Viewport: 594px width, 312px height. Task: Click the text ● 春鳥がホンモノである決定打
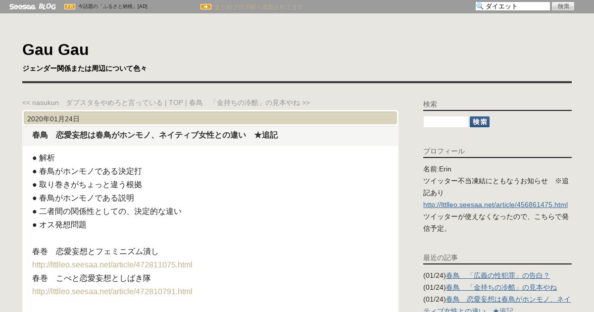coord(87,171)
